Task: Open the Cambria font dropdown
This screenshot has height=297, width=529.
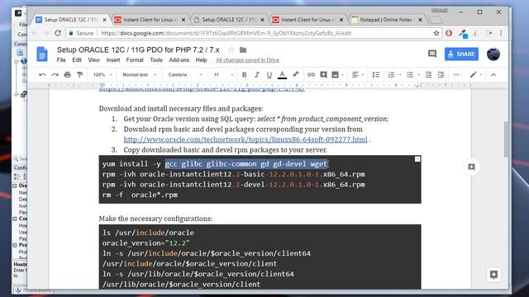Action: point(185,75)
